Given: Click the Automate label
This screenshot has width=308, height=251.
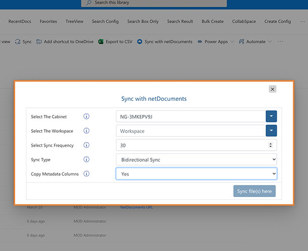Looking at the screenshot, I should click(x=256, y=42).
